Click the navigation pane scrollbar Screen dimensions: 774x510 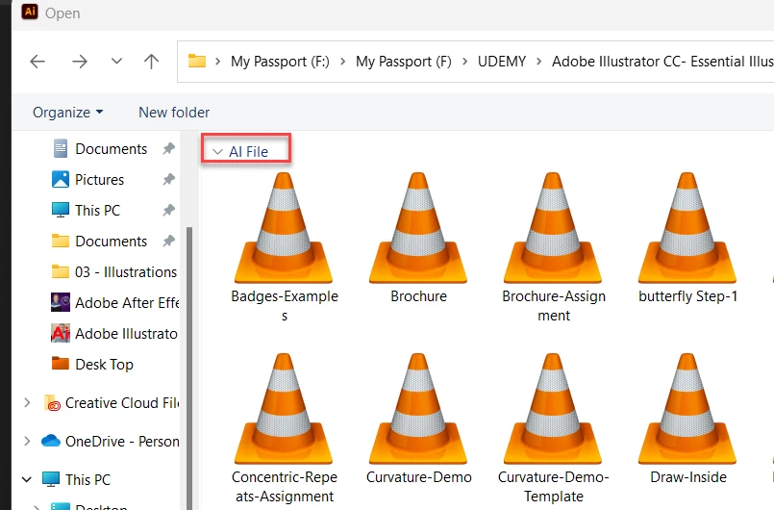(188, 369)
